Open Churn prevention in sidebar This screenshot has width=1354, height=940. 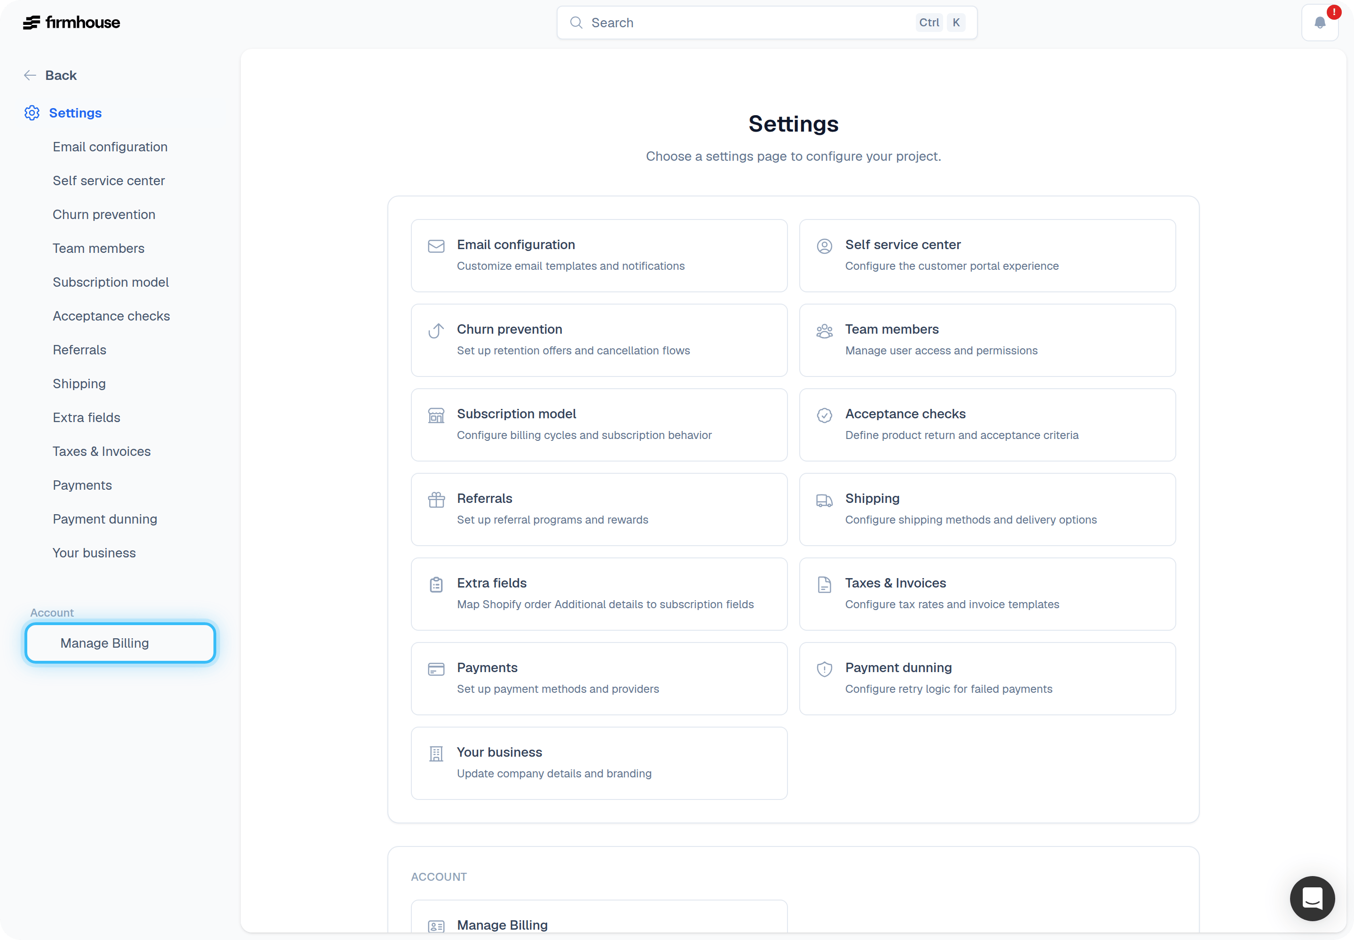point(104,214)
